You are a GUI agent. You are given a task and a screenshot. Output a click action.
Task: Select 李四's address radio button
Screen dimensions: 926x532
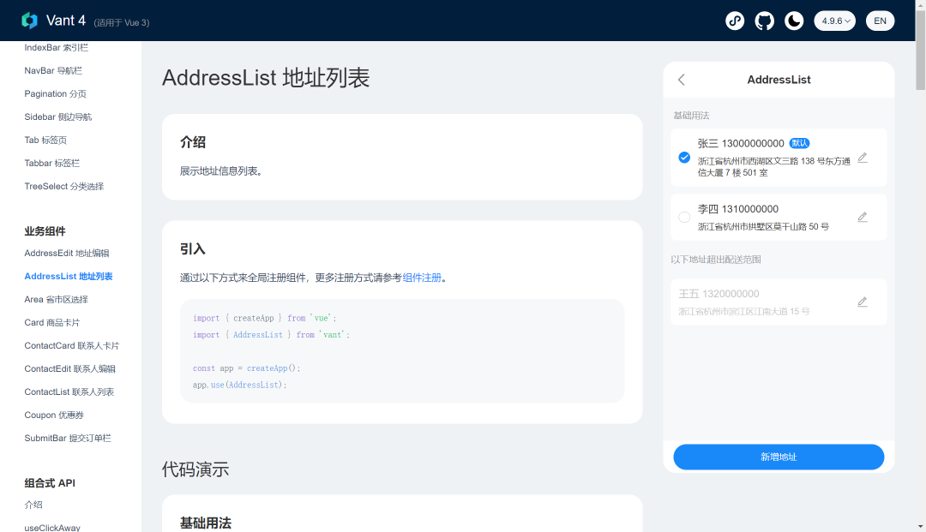pyautogui.click(x=684, y=217)
